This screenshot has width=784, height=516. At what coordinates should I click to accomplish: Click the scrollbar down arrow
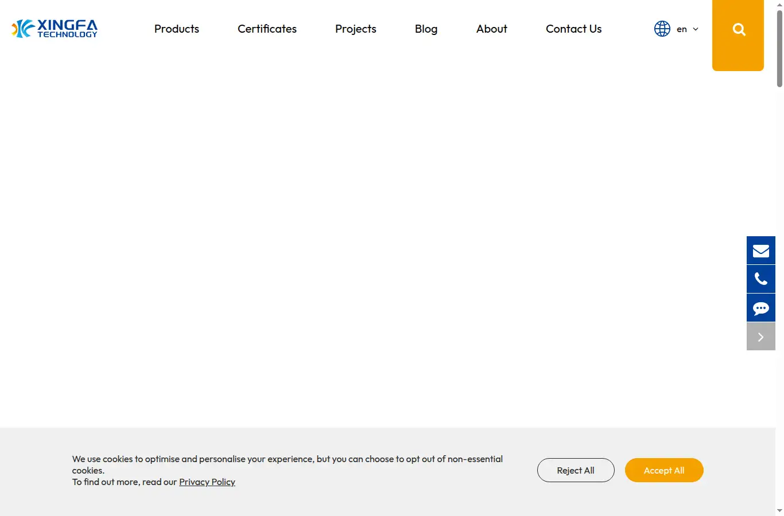[x=779, y=510]
